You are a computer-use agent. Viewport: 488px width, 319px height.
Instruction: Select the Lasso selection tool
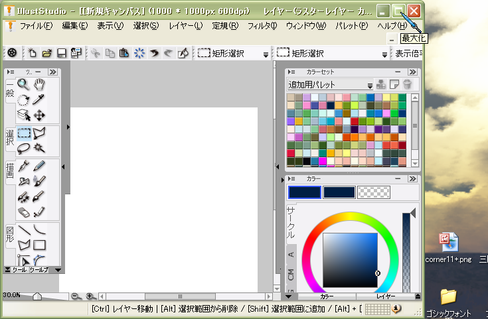click(x=24, y=149)
